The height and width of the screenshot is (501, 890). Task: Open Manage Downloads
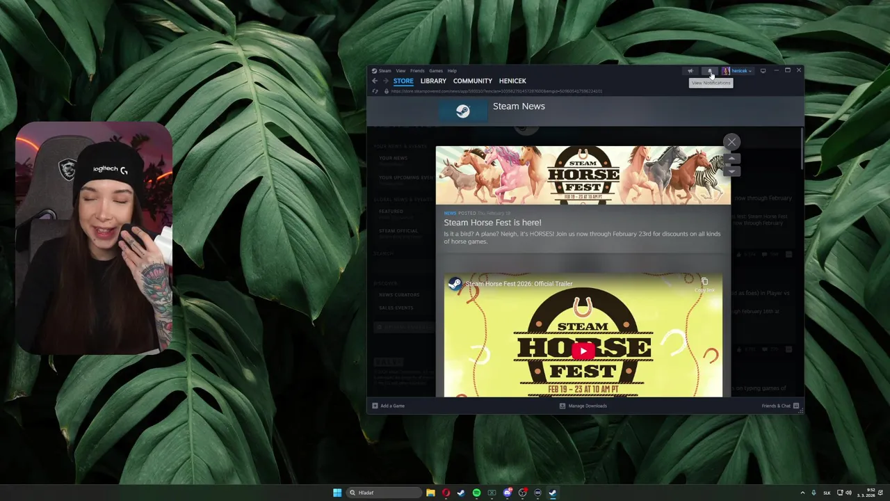[583, 406]
